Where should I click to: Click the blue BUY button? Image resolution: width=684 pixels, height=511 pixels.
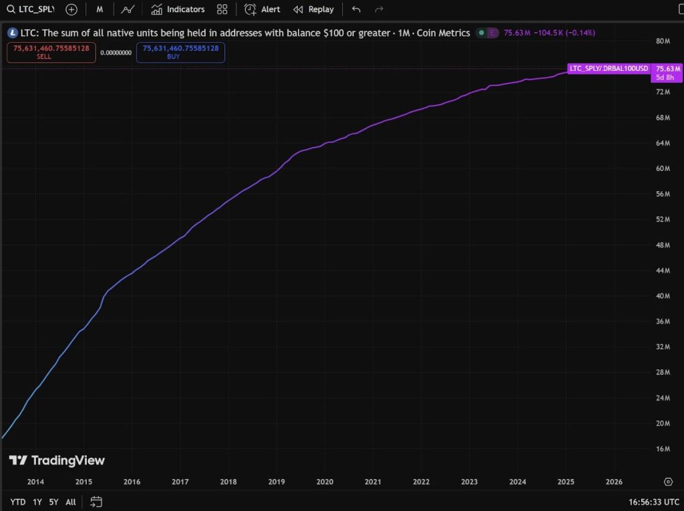180,52
